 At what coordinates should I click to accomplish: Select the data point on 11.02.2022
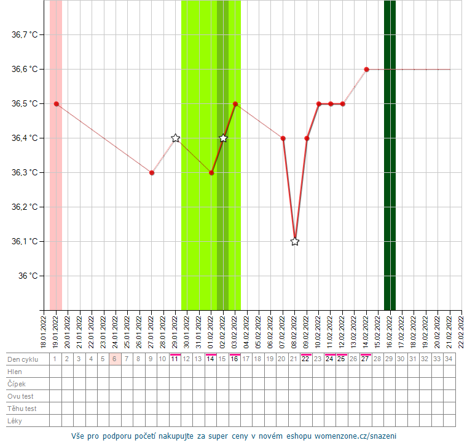331,104
